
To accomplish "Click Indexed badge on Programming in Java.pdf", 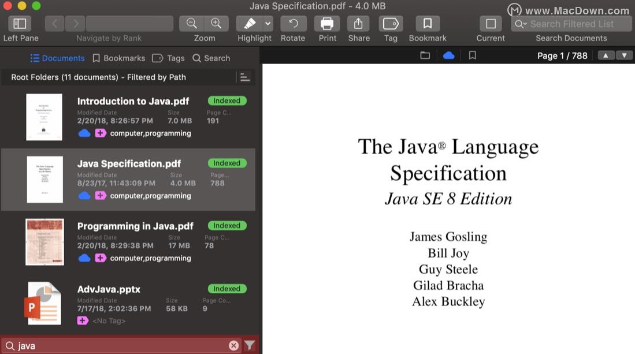I will 227,225.
